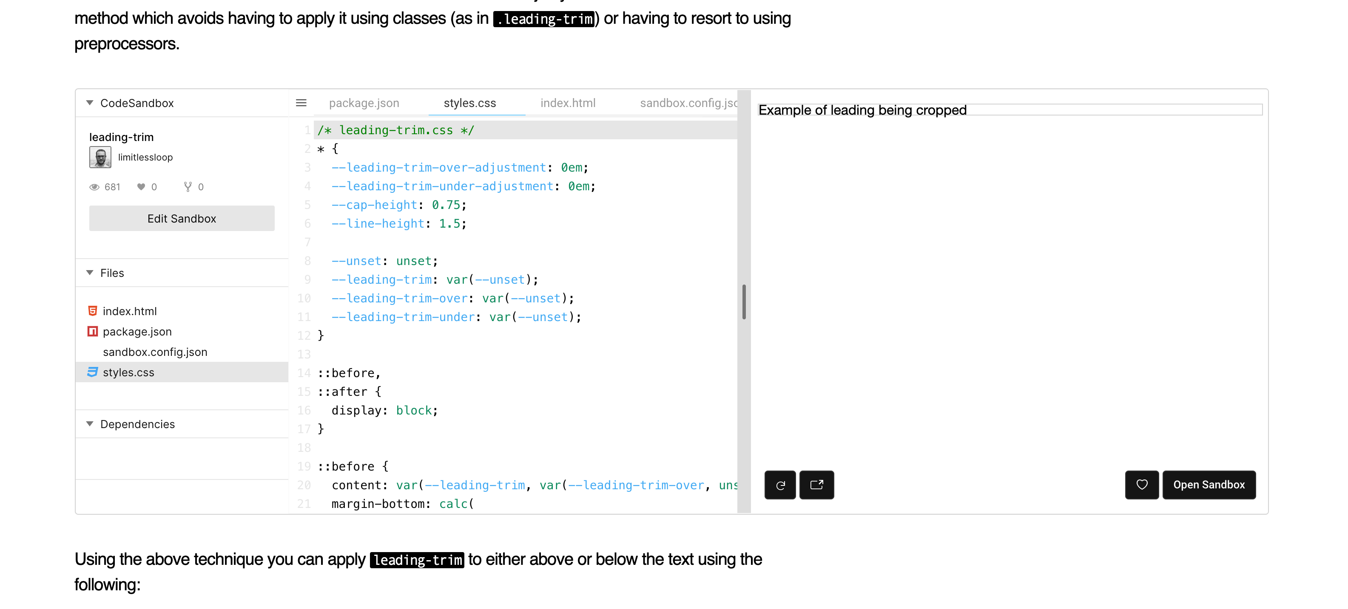
Task: Click the display: block line
Action: tap(384, 410)
